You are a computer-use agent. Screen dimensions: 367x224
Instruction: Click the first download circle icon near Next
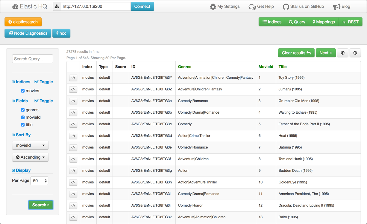tap(342, 53)
